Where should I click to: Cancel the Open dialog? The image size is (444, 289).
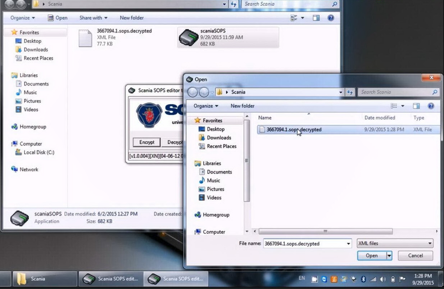(415, 255)
